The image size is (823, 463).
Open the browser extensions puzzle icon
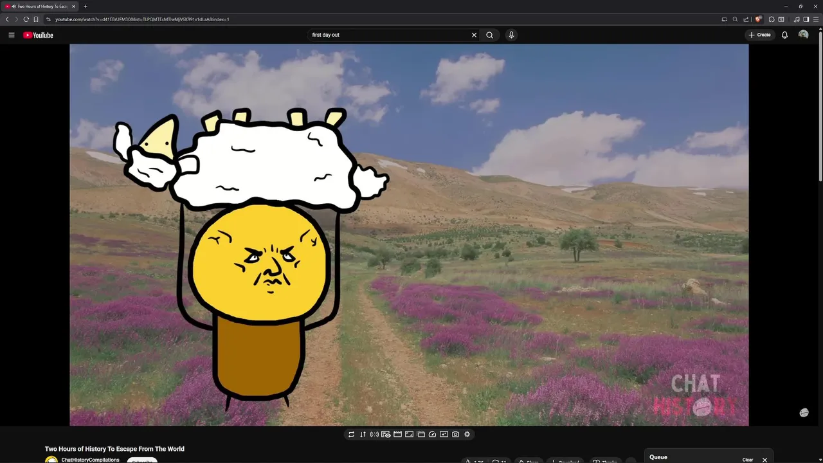pos(772,19)
